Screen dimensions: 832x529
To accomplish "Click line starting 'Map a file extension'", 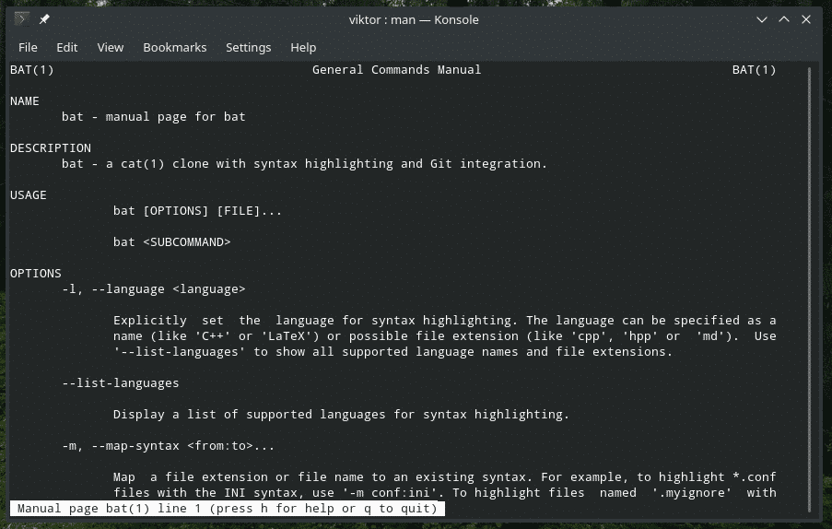I will click(x=445, y=477).
